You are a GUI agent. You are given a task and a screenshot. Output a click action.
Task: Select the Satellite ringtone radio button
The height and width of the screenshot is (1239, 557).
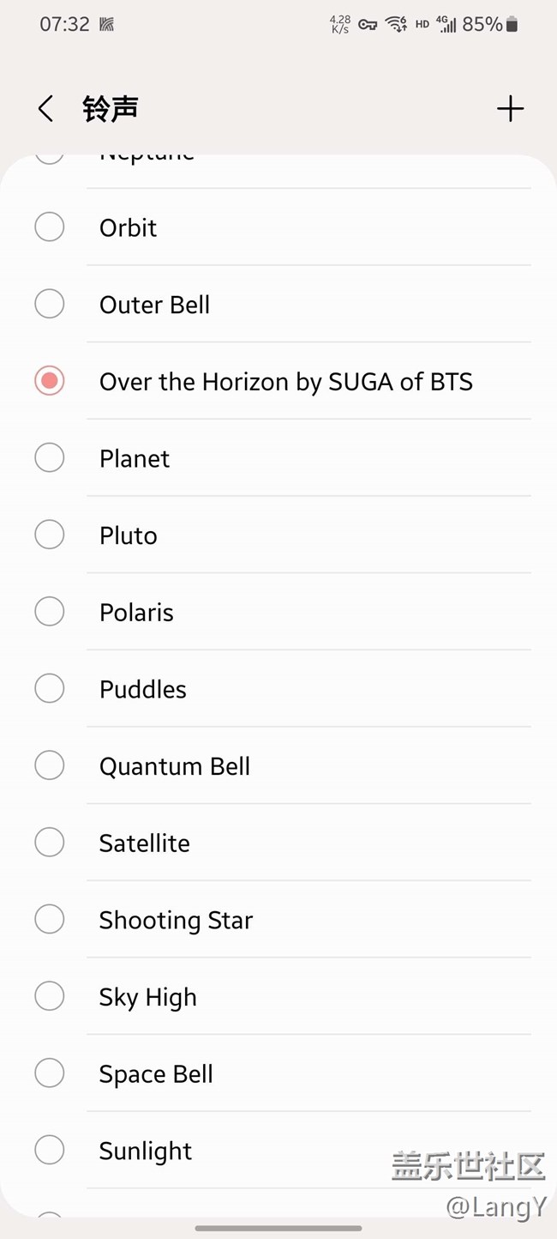50,843
